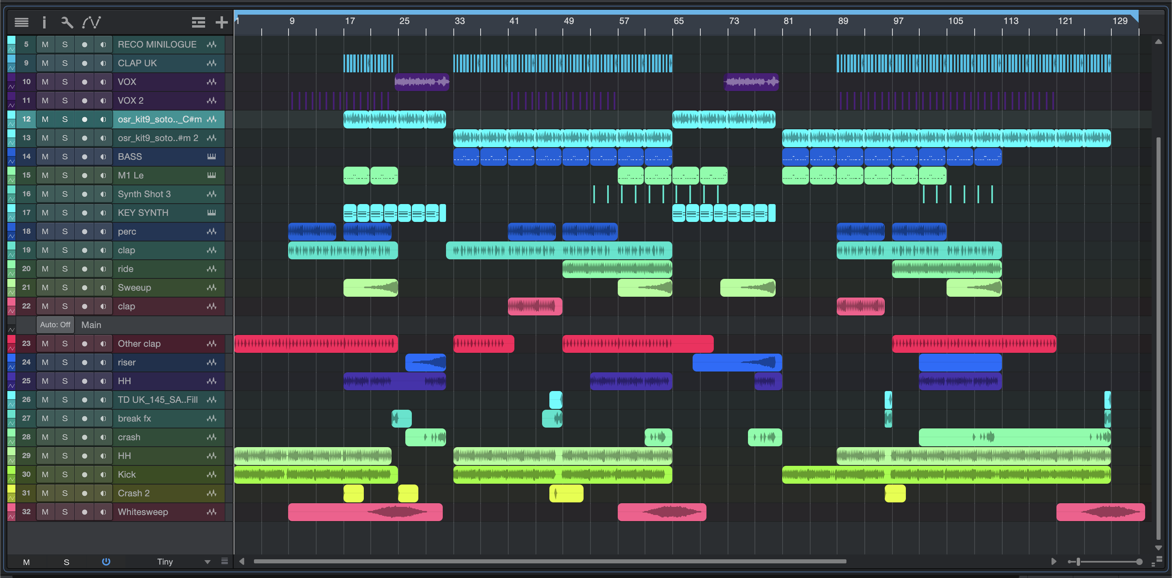
Task: Show automation with the curve icon
Action: 92,22
